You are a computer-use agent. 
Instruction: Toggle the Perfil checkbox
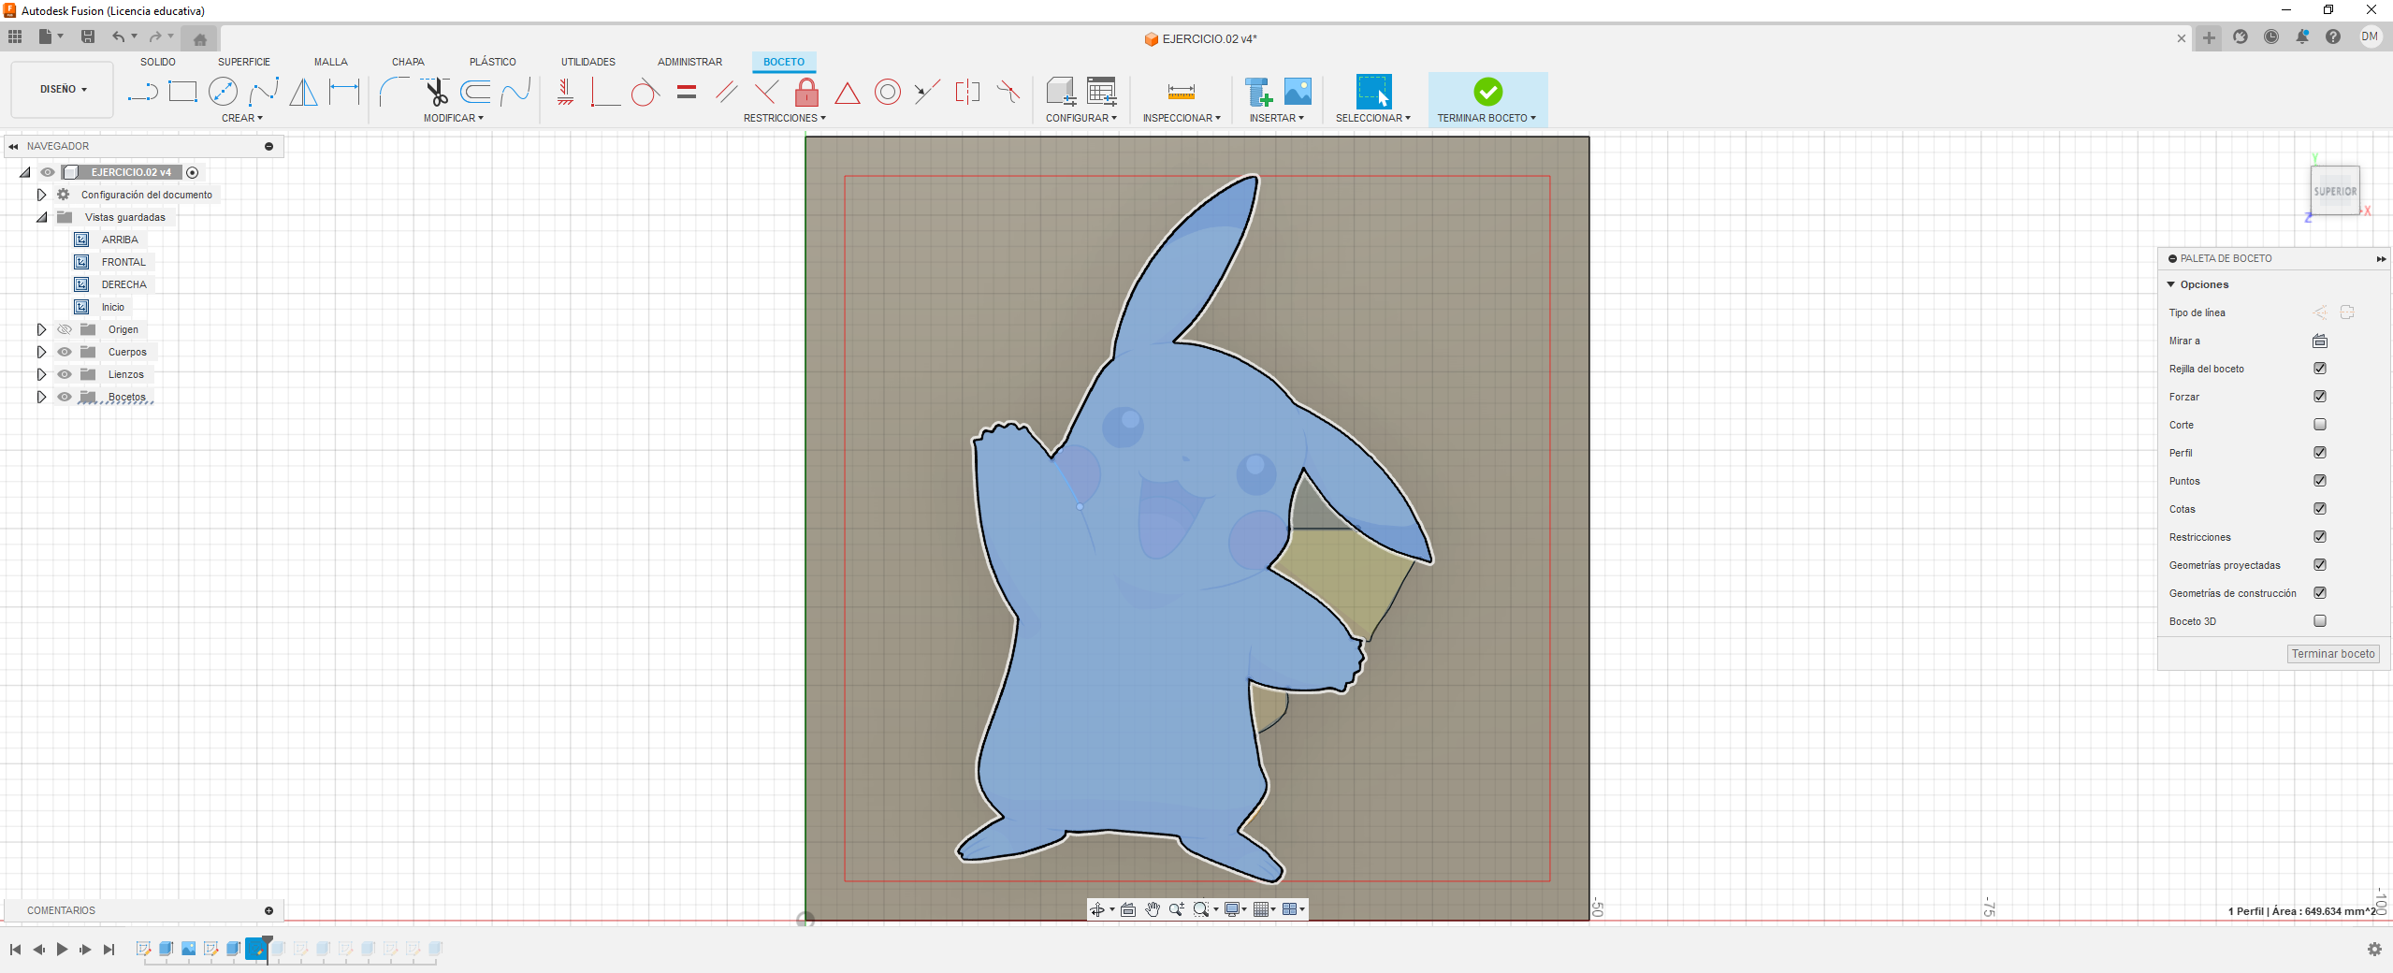click(2320, 453)
